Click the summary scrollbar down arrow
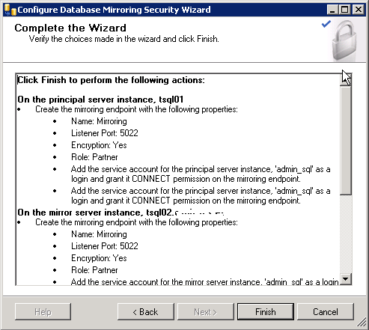 [346, 279]
